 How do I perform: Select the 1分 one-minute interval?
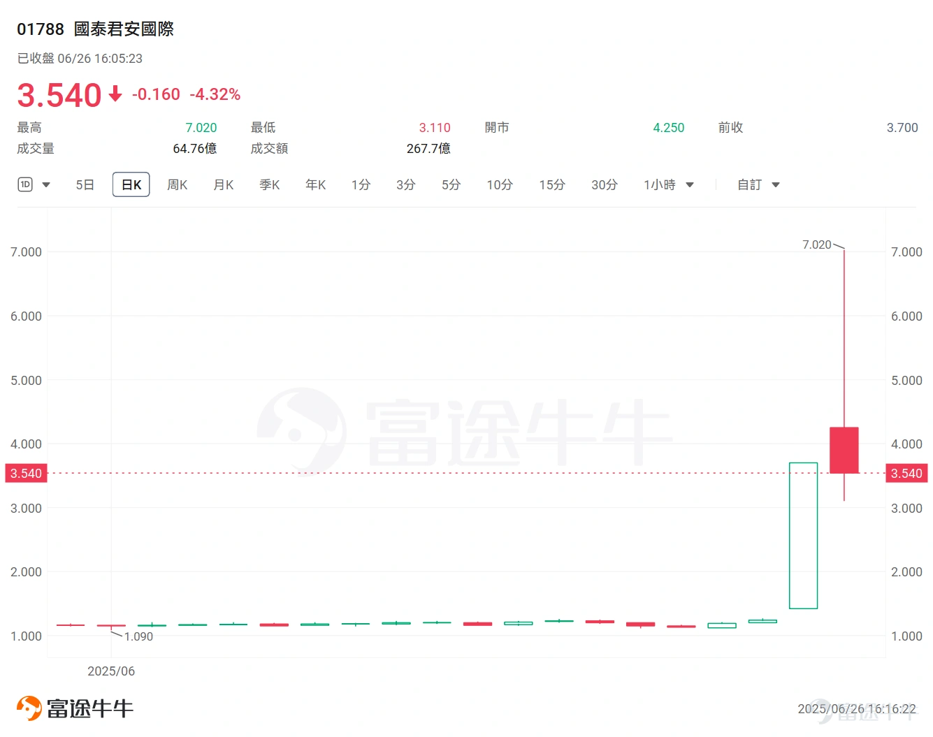(361, 184)
